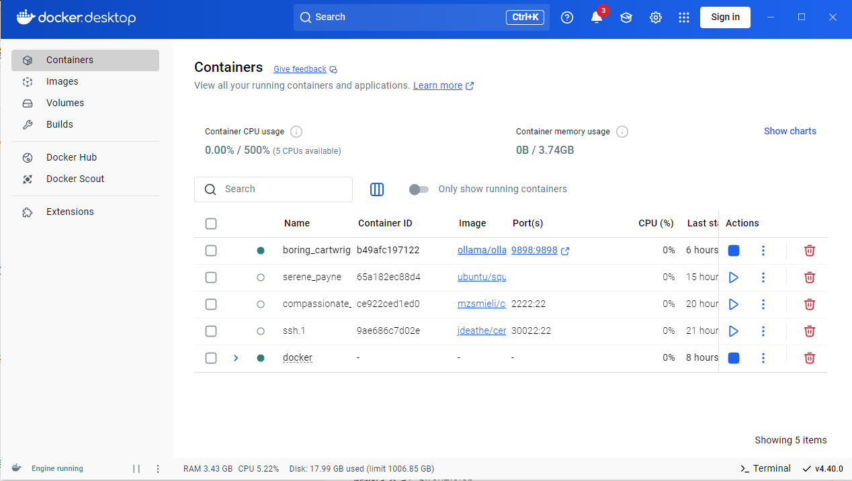Open the mzsmieli image link
This screenshot has height=481, width=852.
[482, 304]
